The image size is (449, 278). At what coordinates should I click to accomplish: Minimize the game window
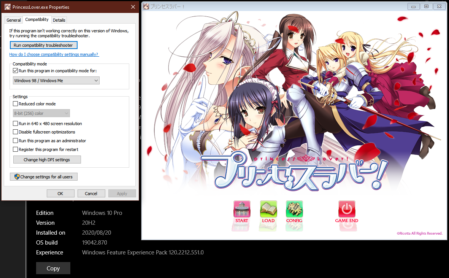413,6
